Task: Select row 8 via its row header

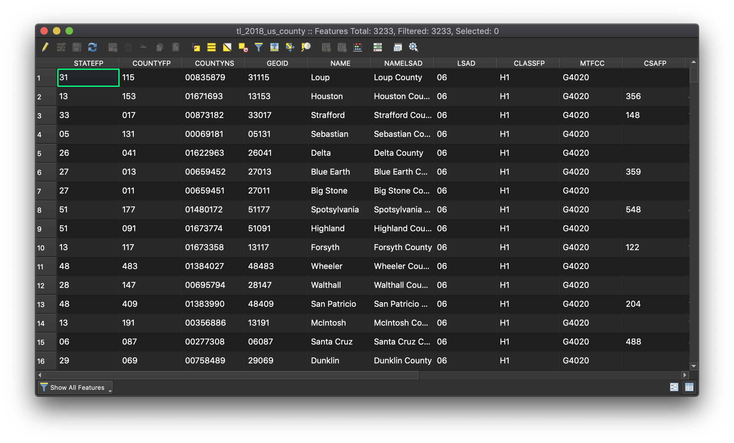Action: 46,210
